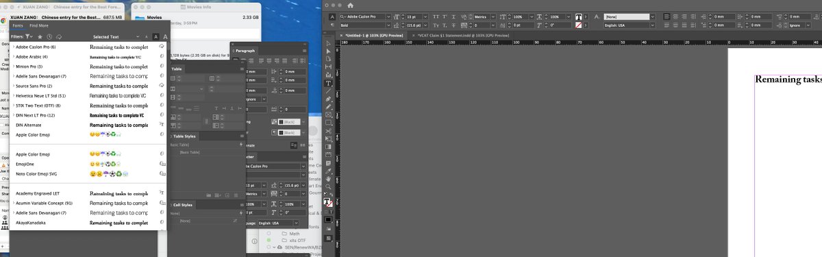Image resolution: width=822 pixels, height=257 pixels.
Task: Toggle All Caps in the control bar
Action: coord(436,16)
